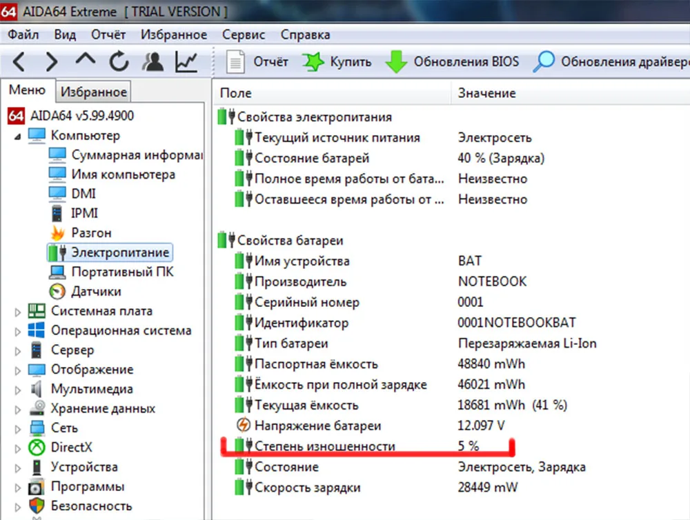Open the graph chart icon
This screenshot has width=690, height=520.
(x=186, y=61)
